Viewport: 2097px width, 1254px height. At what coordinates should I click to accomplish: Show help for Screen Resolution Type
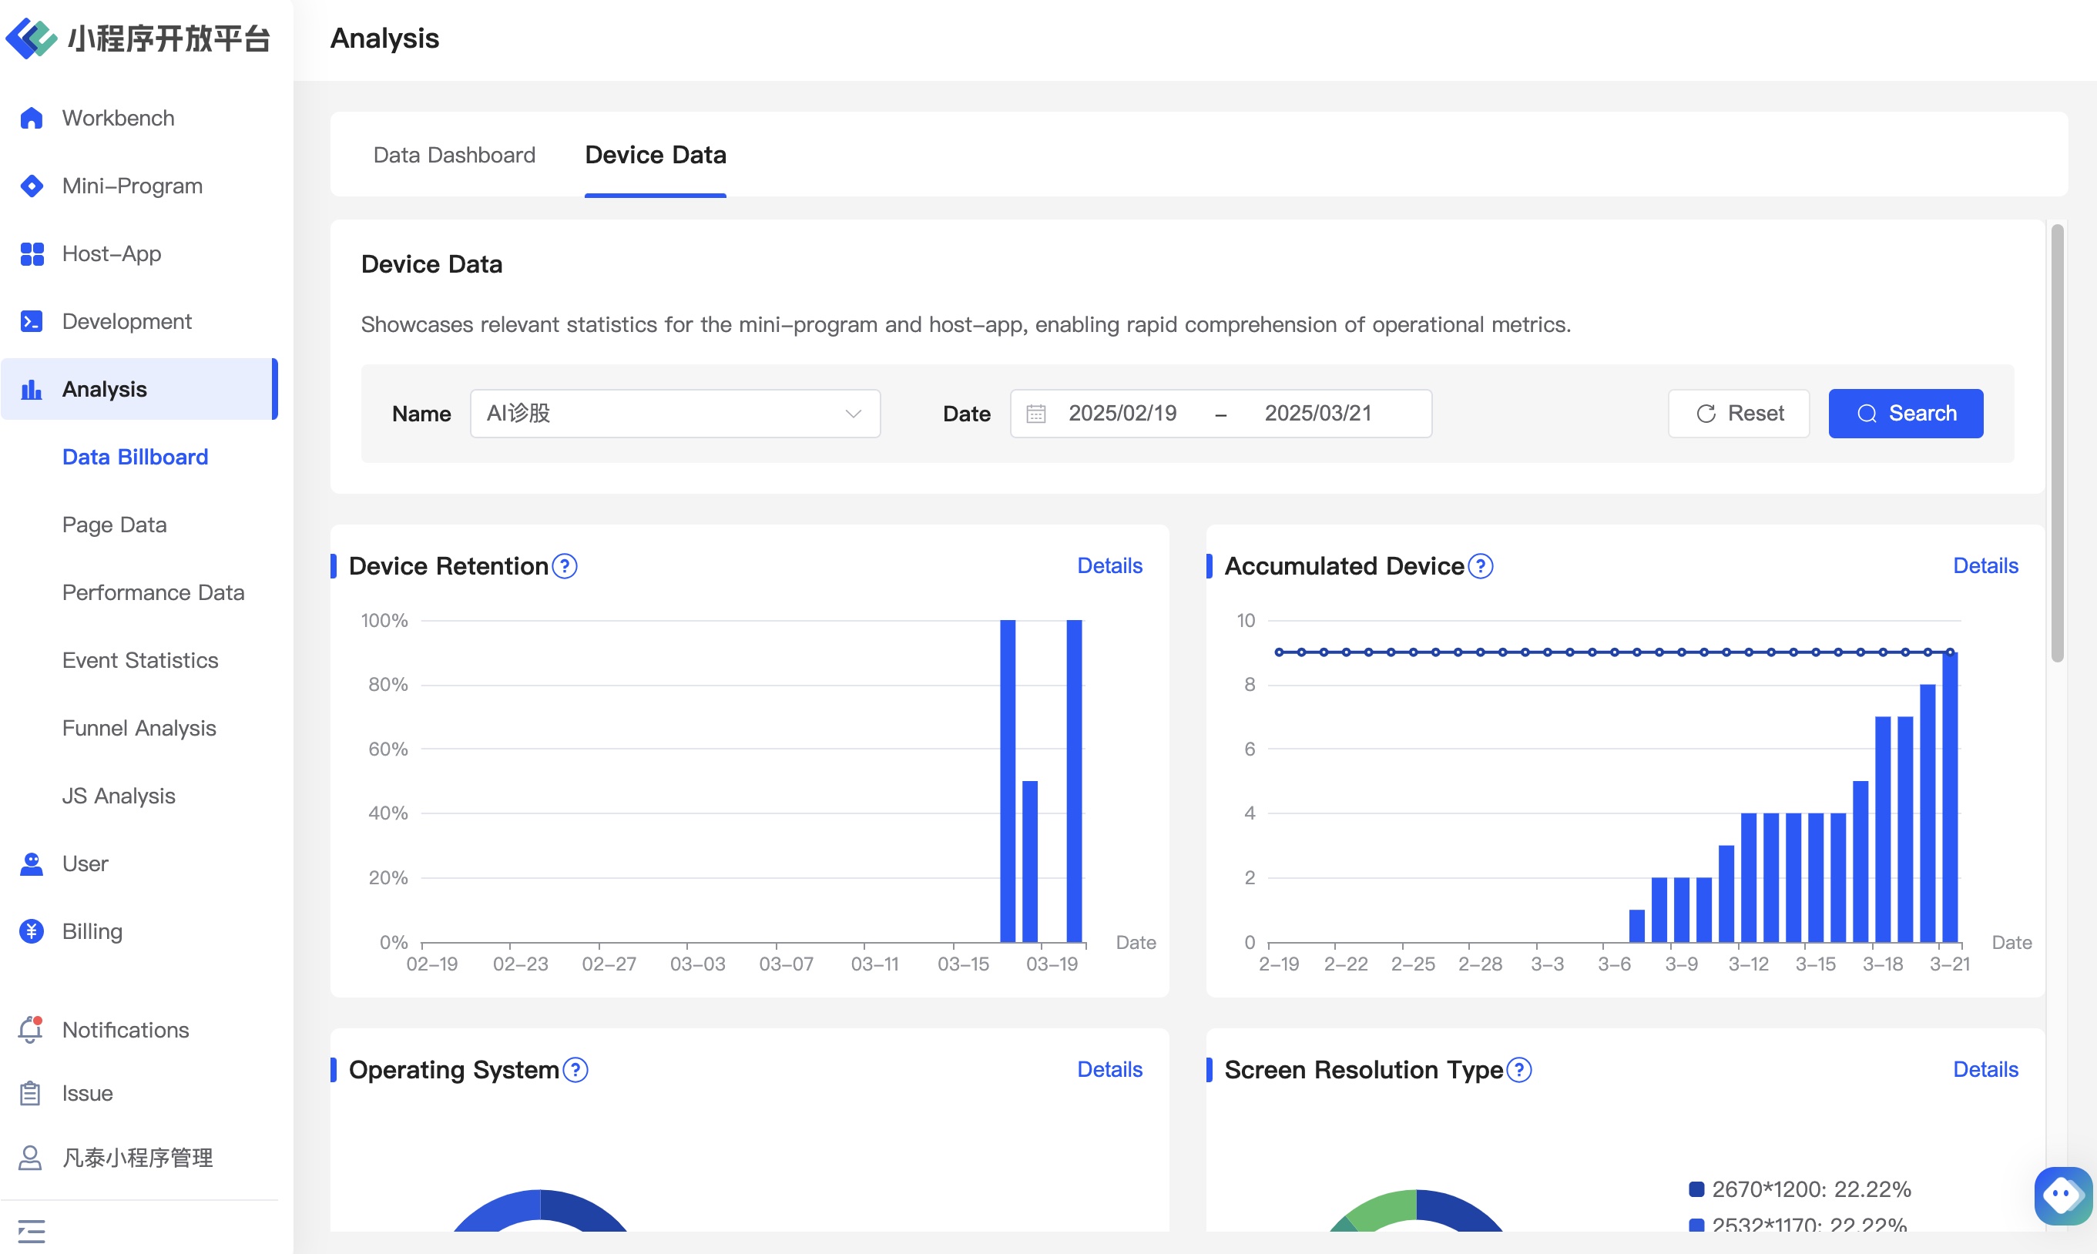(x=1519, y=1069)
